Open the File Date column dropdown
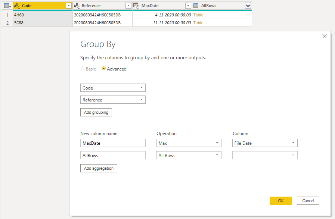The height and width of the screenshot is (219, 335). [x=265, y=143]
